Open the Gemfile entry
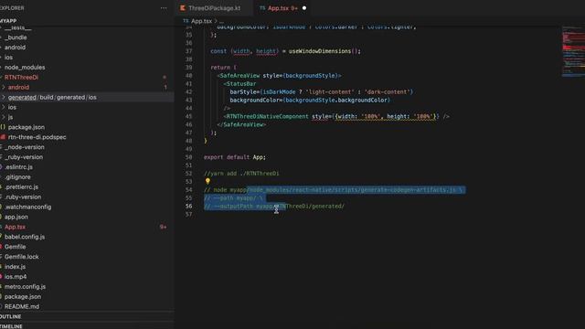The width and height of the screenshot is (585, 329). [x=15, y=247]
